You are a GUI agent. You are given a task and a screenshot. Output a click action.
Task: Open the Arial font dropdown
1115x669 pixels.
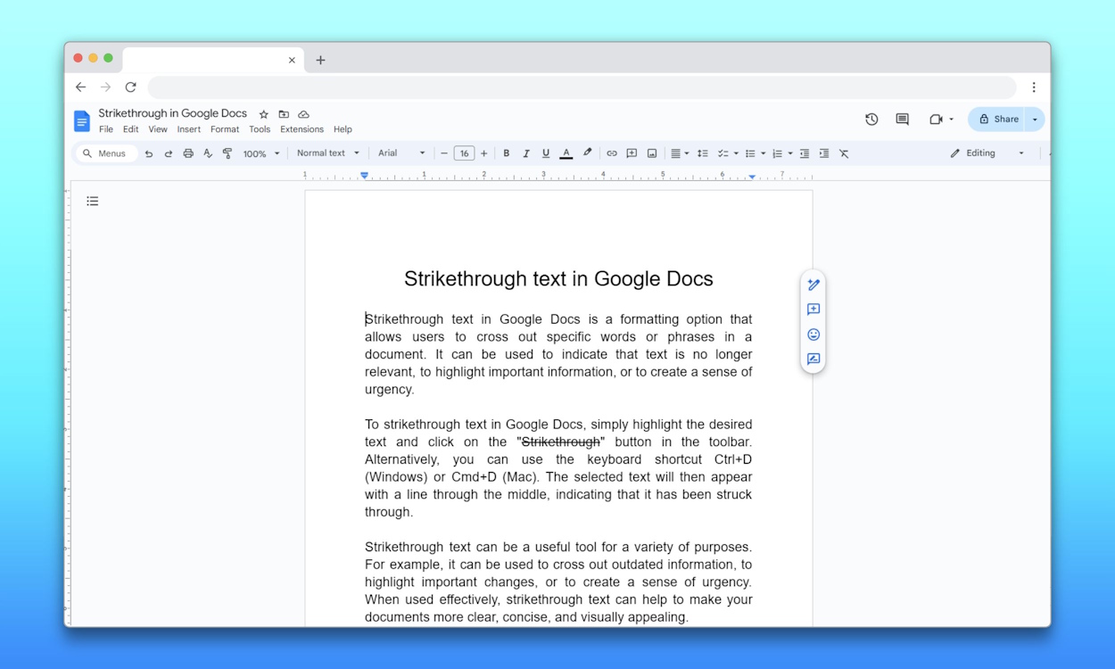396,153
